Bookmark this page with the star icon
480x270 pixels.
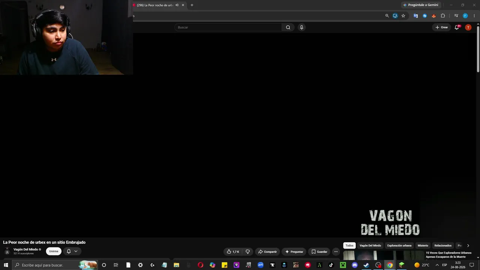403,16
